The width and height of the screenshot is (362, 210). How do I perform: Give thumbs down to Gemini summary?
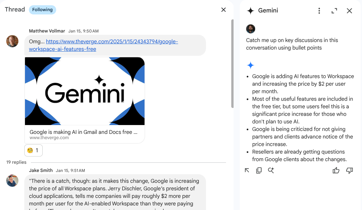(x=350, y=170)
